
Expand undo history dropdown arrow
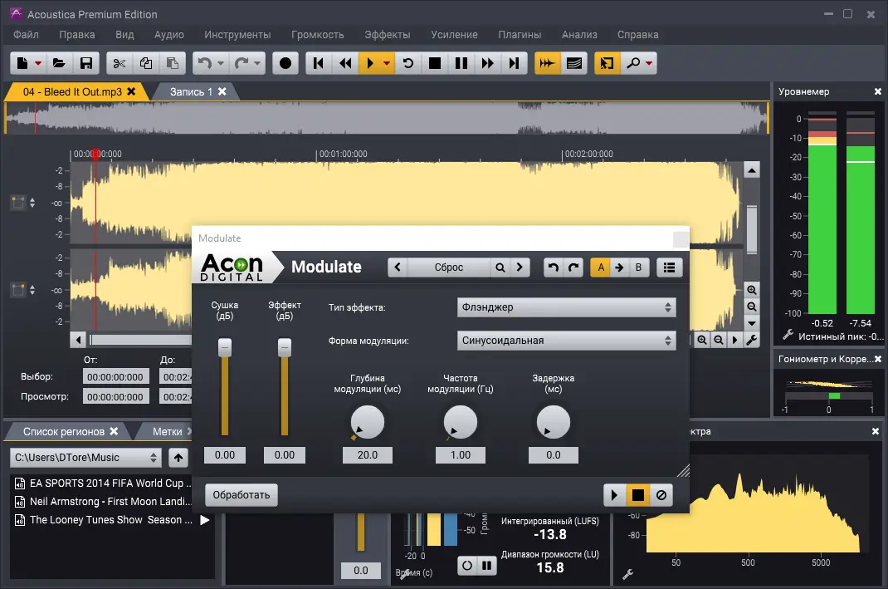tap(221, 63)
